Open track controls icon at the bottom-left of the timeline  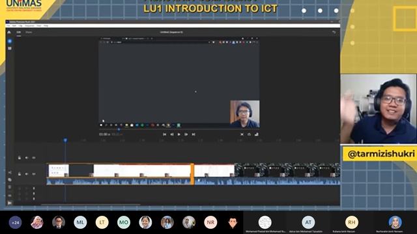pos(10,203)
